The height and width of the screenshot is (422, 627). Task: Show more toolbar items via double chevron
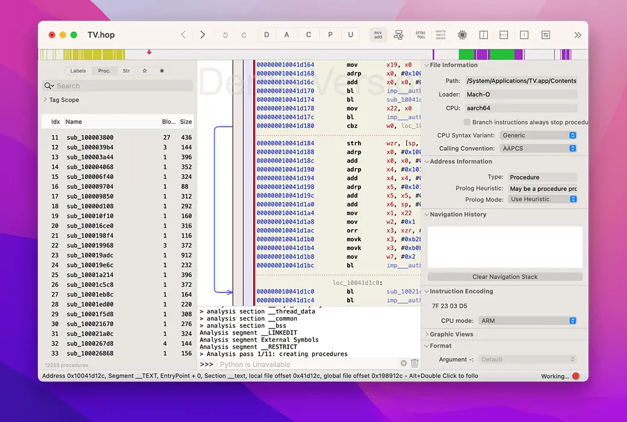[x=578, y=35]
